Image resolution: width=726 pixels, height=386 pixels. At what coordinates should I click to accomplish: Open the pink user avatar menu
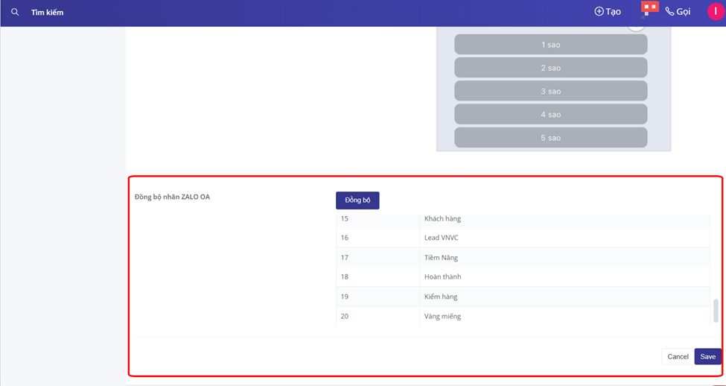pos(715,12)
